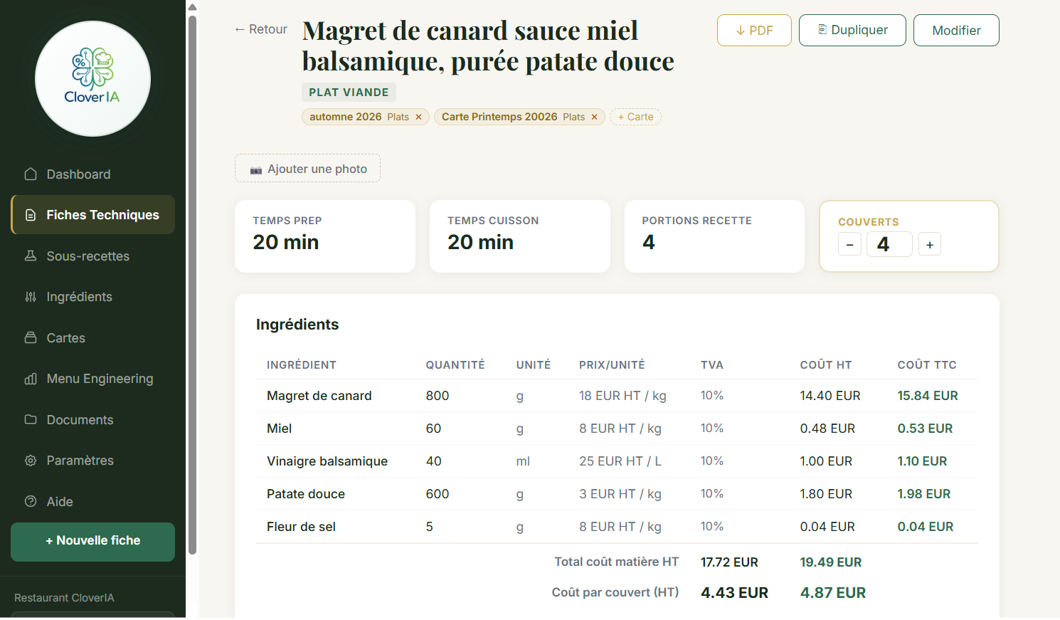Screen dimensions: 1060x620
Task: Click the quantity 800 for Magret
Action: click(x=438, y=396)
